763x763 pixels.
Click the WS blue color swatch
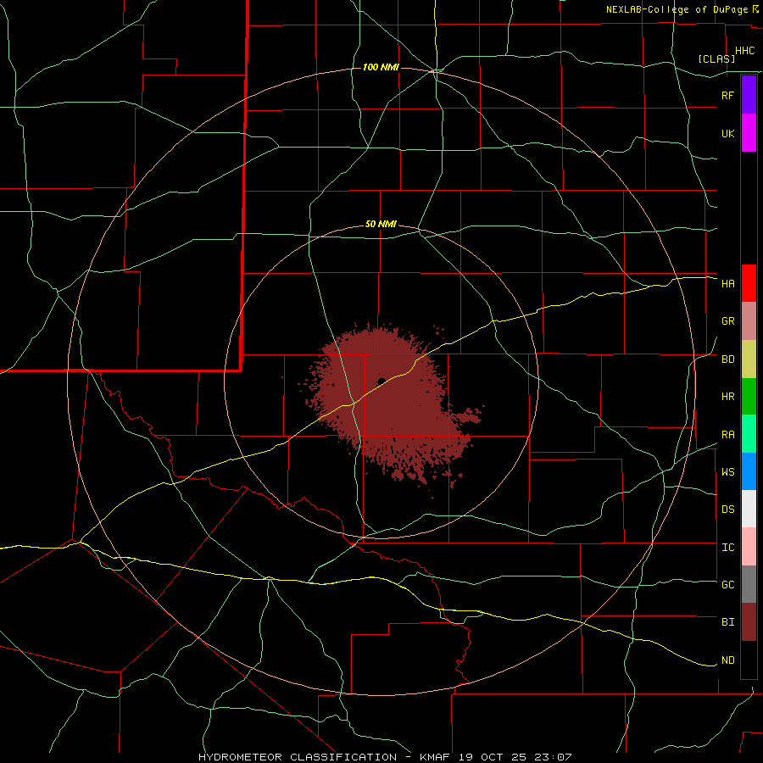click(749, 471)
